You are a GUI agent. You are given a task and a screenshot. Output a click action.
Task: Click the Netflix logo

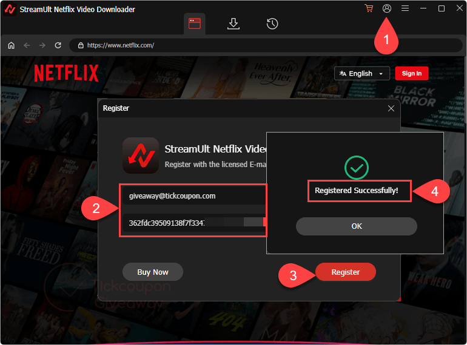pyautogui.click(x=66, y=73)
